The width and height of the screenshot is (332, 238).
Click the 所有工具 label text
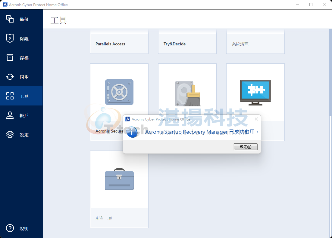click(x=104, y=218)
